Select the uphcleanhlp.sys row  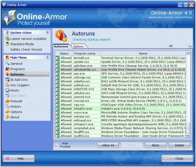pos(121,70)
